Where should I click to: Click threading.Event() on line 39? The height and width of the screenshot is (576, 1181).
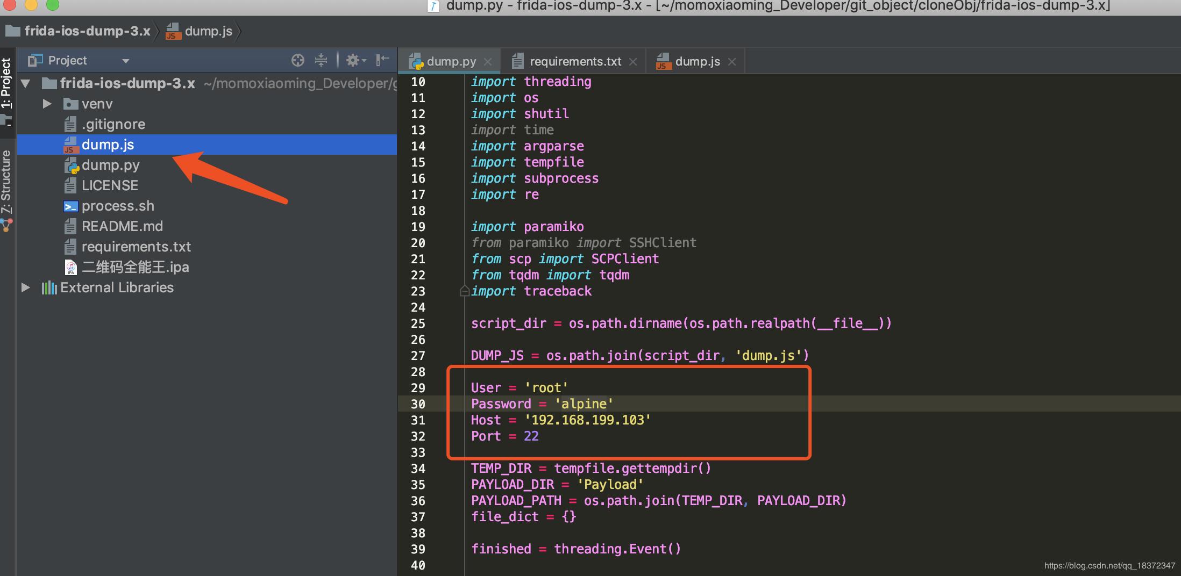[x=617, y=549]
